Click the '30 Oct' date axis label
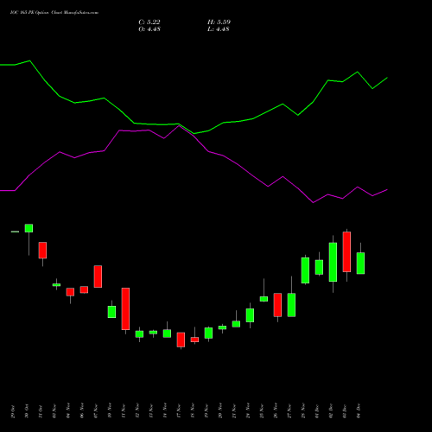Image resolution: width=432 pixels, height=432 pixels. point(27,411)
